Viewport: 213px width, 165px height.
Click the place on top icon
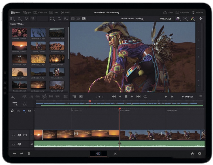coord(51,96)
